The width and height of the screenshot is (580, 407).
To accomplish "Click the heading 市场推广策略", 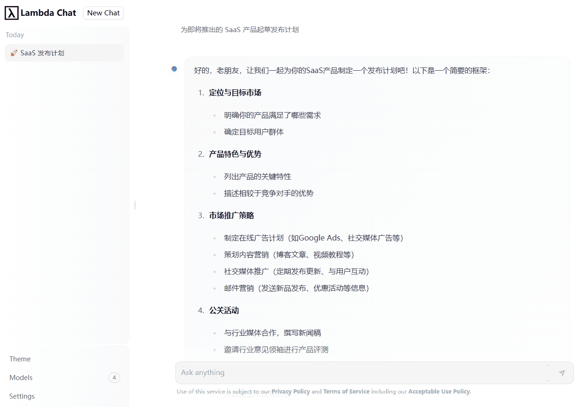I will pyautogui.click(x=232, y=215).
